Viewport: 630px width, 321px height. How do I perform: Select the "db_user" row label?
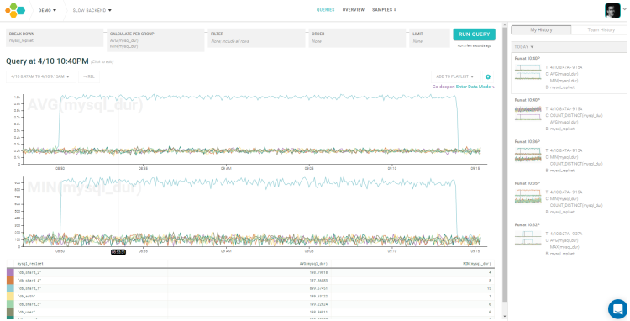pos(26,312)
